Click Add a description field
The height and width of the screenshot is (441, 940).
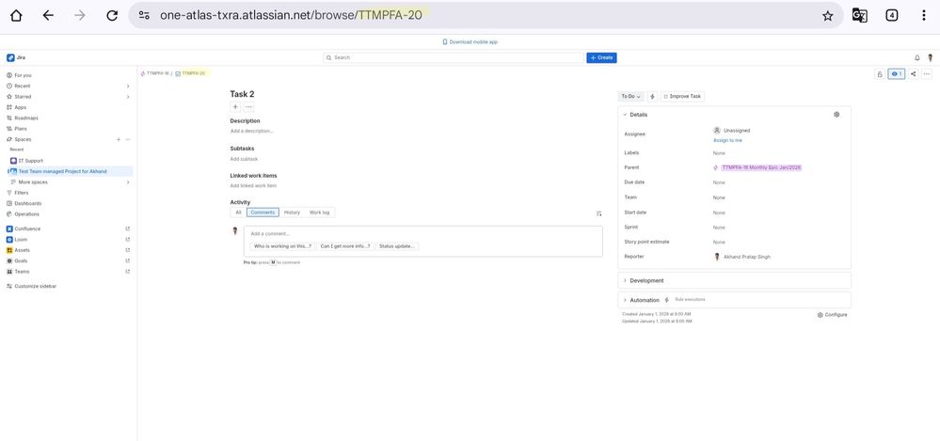tap(252, 131)
